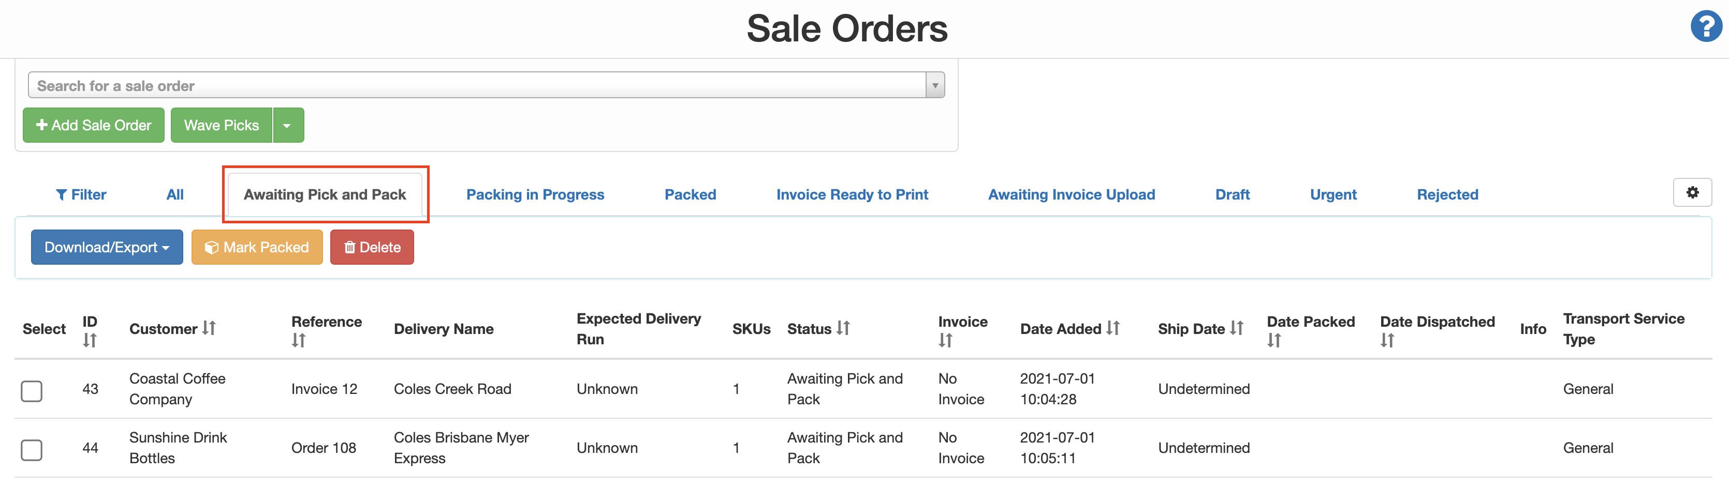
Task: Expand the Wave Picks dropdown arrow
Action: [x=288, y=125]
